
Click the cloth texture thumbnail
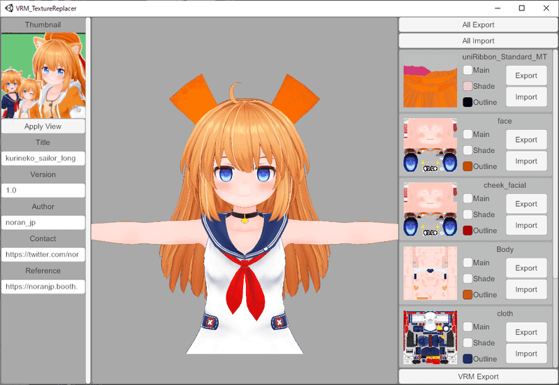(430, 337)
